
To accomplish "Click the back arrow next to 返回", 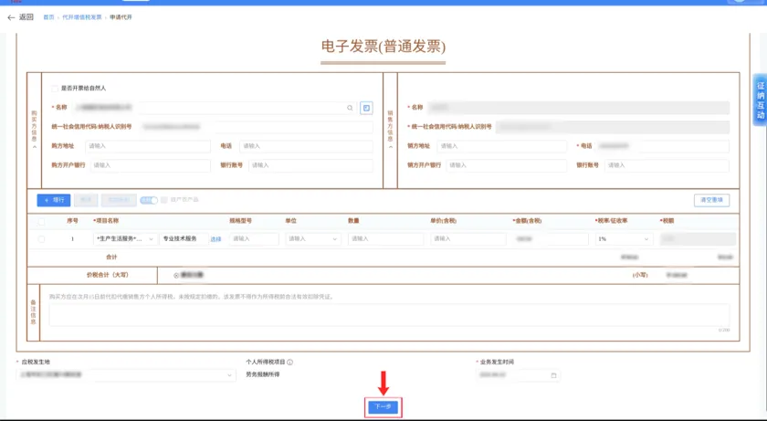I will click(x=11, y=17).
